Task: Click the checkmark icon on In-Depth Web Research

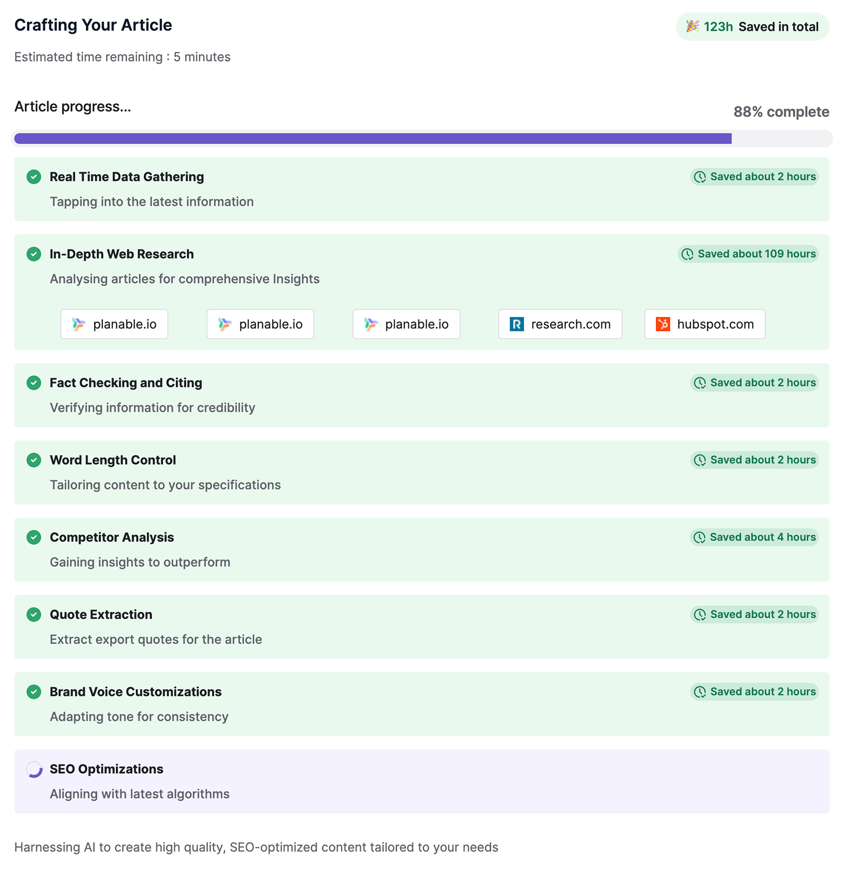Action: tap(34, 254)
